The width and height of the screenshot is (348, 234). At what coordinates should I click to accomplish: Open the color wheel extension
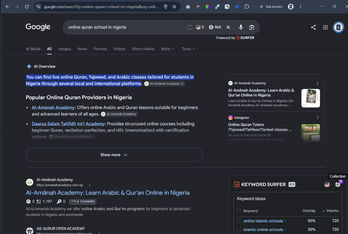[208, 7]
